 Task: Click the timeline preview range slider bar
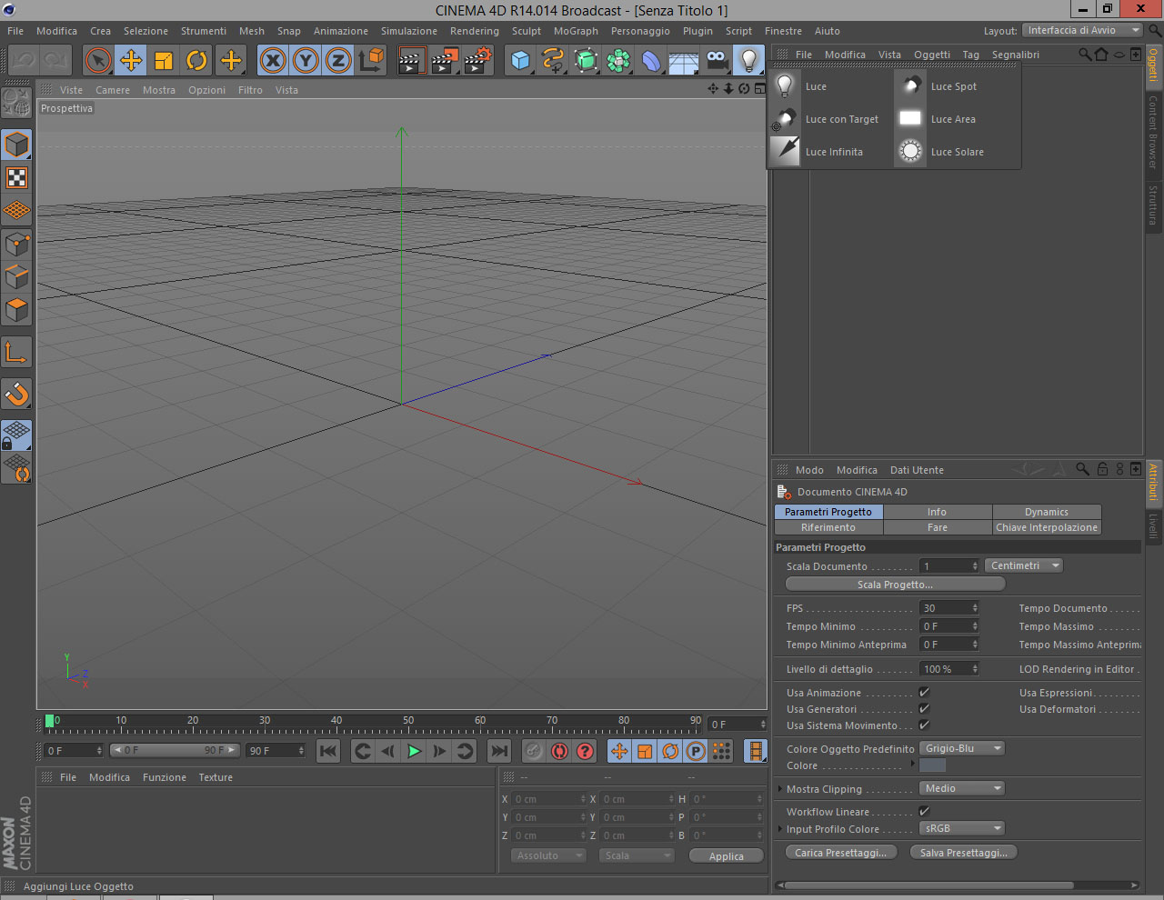pos(175,750)
